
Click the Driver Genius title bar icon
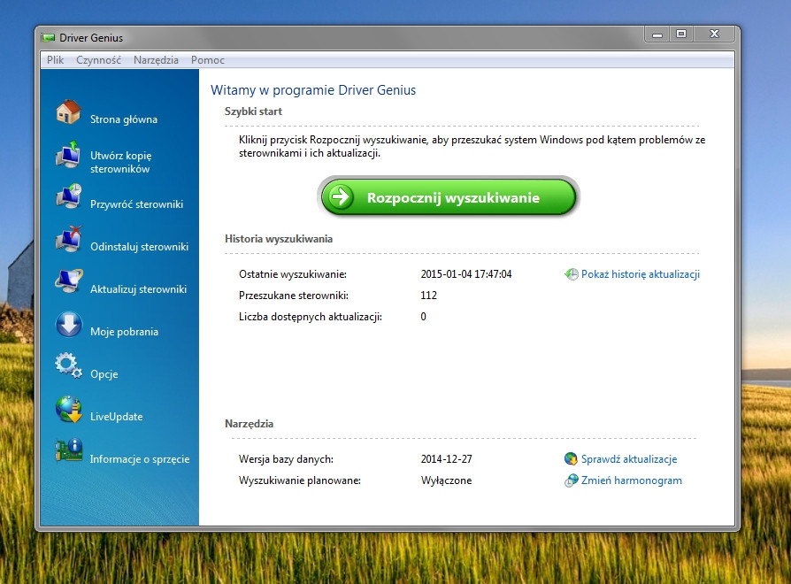[x=49, y=38]
